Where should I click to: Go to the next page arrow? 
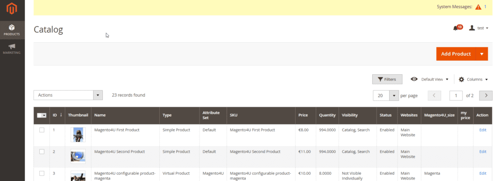485,96
